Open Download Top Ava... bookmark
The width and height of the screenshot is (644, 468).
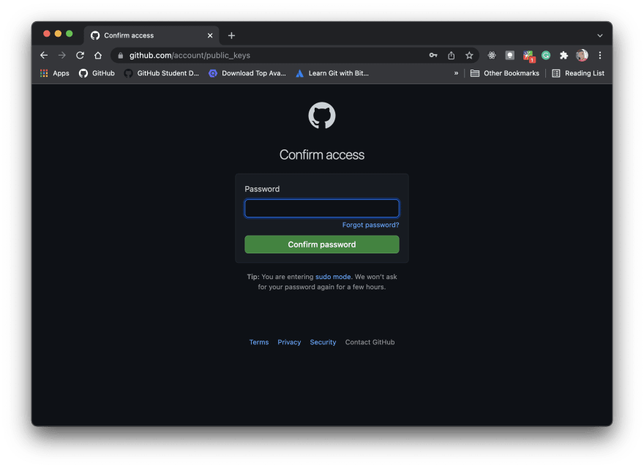[x=247, y=73]
